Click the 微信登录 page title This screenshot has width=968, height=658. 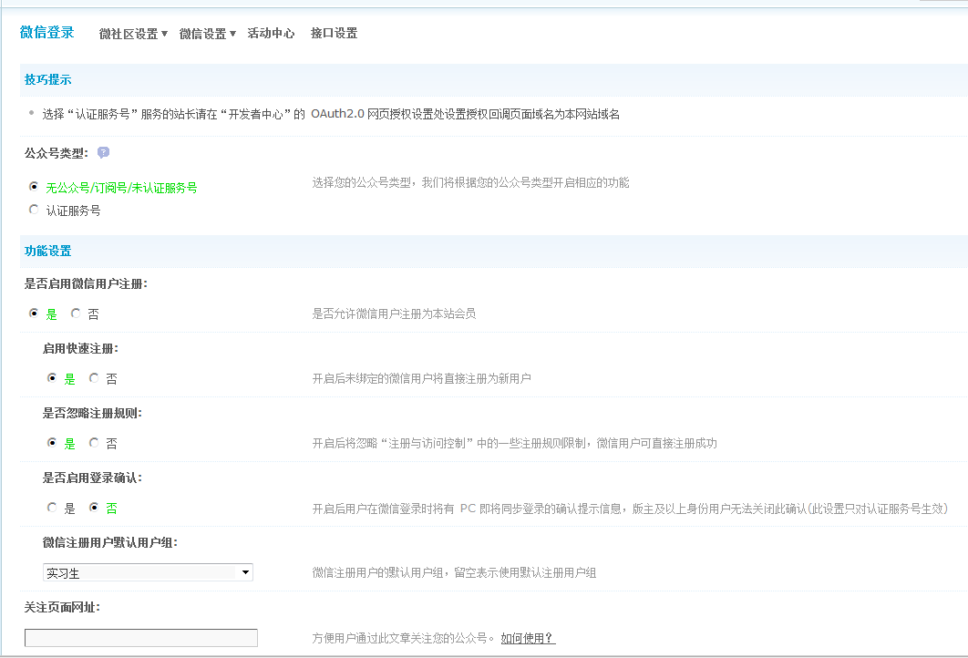pyautogui.click(x=46, y=32)
